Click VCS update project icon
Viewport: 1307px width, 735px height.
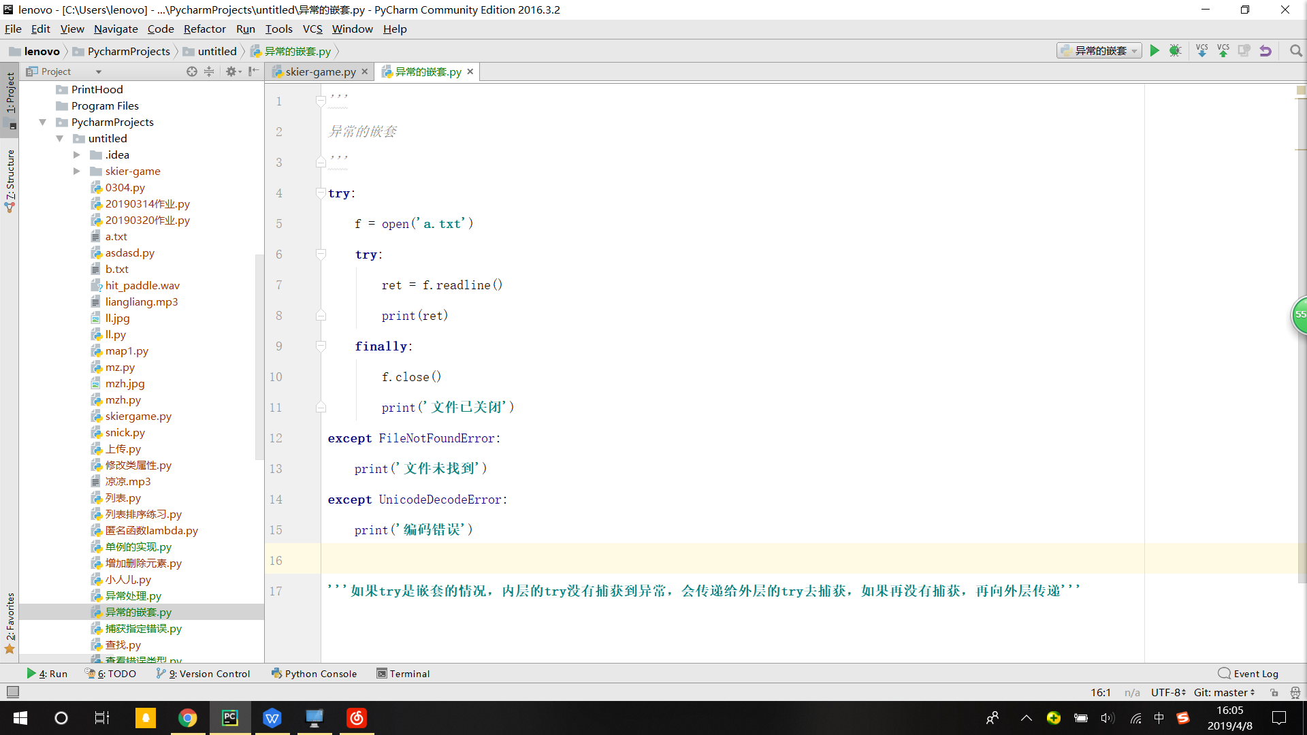(1201, 50)
